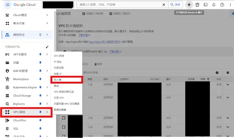Open 结算 billing in the sidebar
This screenshot has width=234, height=138.
pyautogui.click(x=16, y=62)
